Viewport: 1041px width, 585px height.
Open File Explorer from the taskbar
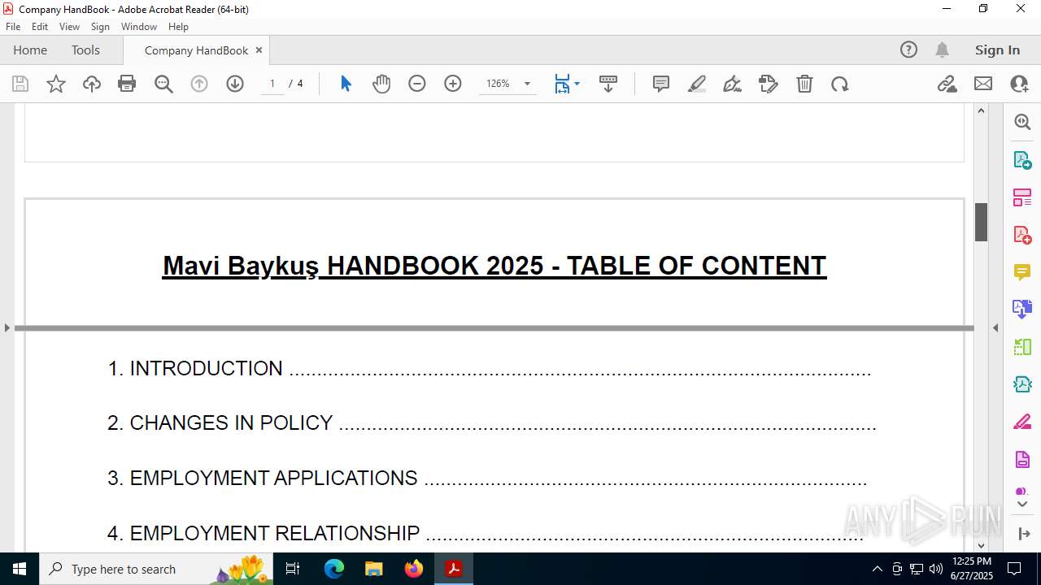[x=373, y=569]
